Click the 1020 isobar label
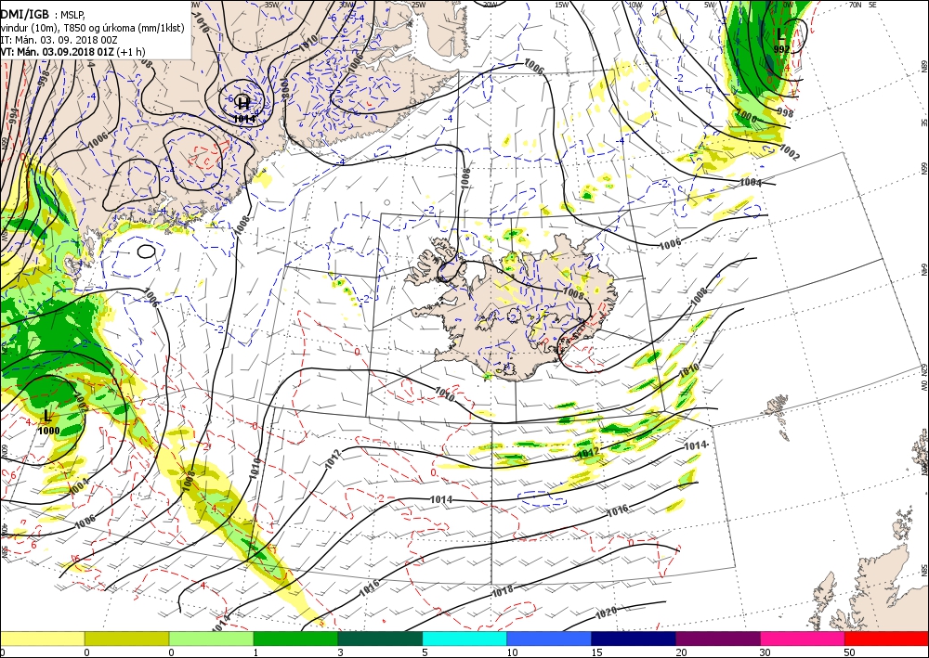 coord(606,613)
